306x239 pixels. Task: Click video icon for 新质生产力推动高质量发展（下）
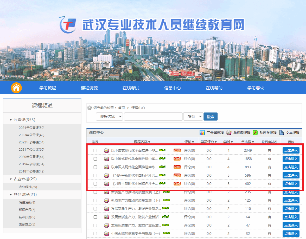[106, 200]
